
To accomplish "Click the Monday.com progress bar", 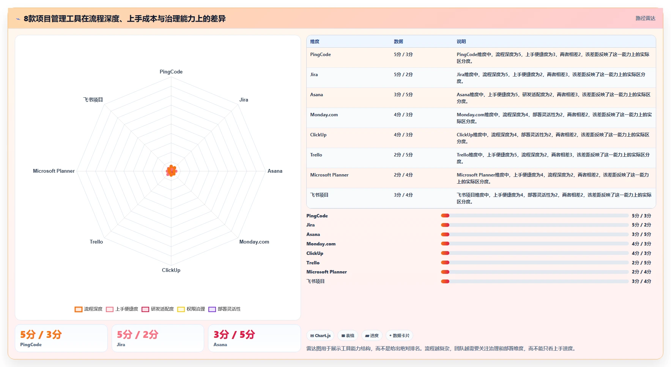I will click(x=535, y=244).
